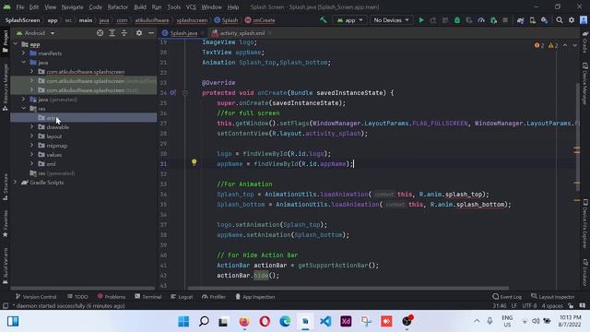Viewport: 590px width, 332px height.
Task: Collapse the app module node
Action: [x=16, y=44]
